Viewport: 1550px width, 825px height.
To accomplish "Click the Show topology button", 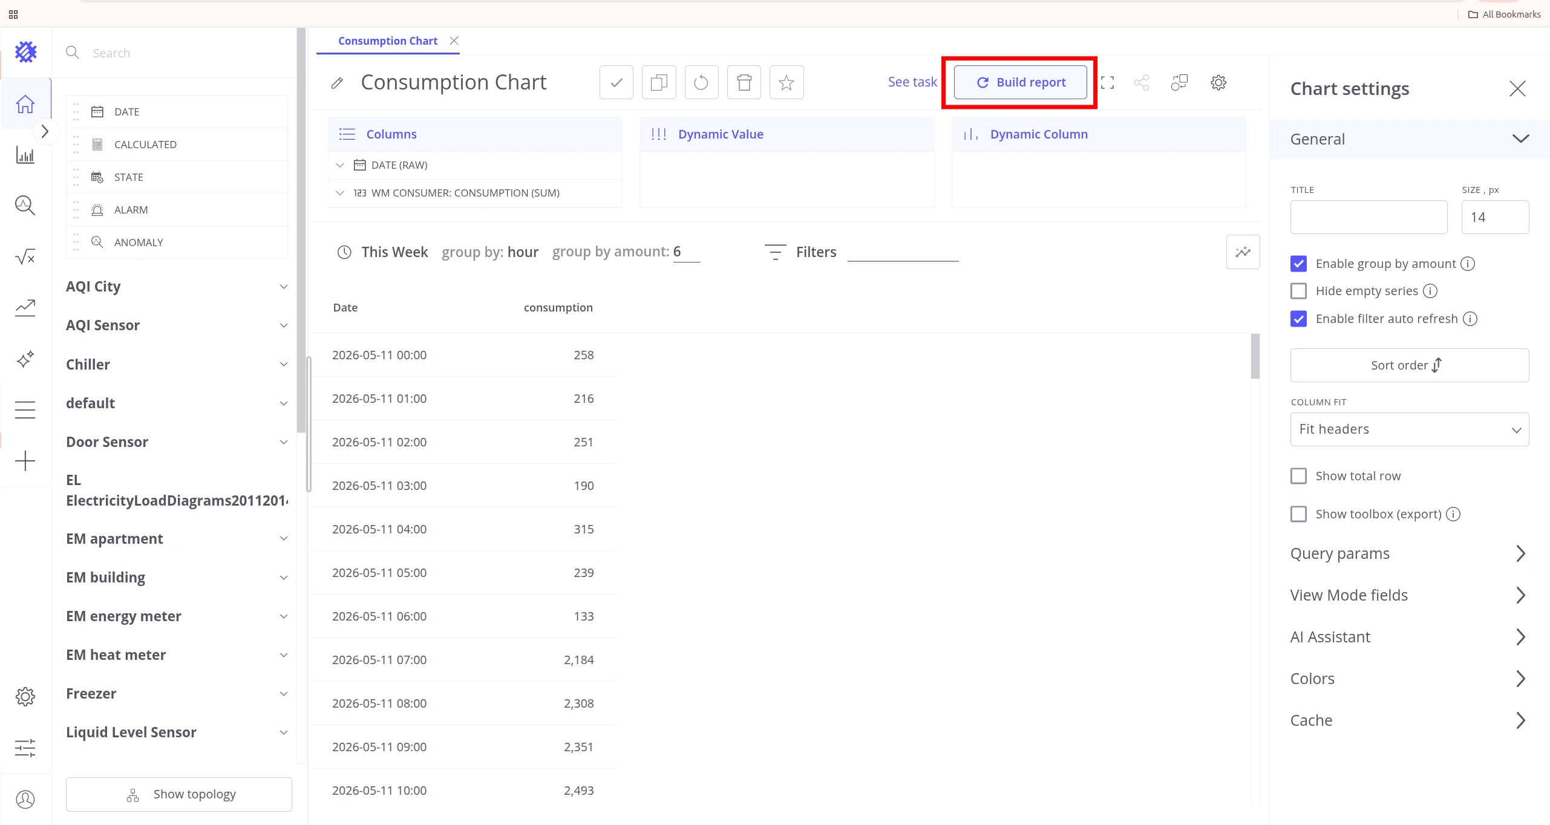I will (x=179, y=794).
